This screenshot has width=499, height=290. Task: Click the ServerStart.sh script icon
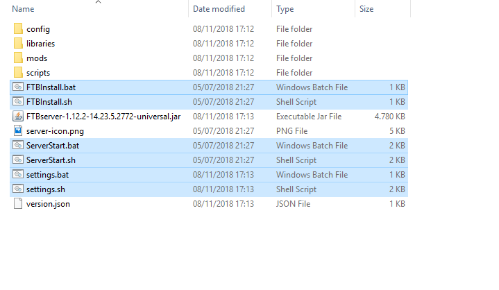click(18, 160)
